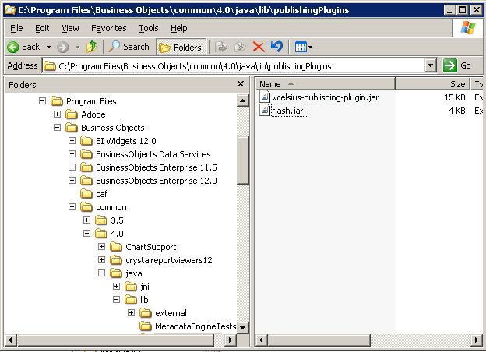Expand the BI Widgets 12.0 node
The image size is (486, 352).
(x=72, y=141)
